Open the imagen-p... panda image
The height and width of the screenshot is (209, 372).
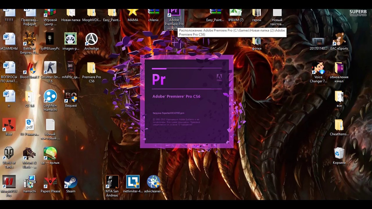[71, 42]
